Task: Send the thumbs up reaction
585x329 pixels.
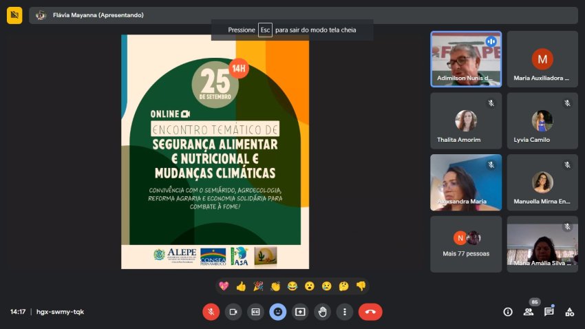Action: point(241,286)
